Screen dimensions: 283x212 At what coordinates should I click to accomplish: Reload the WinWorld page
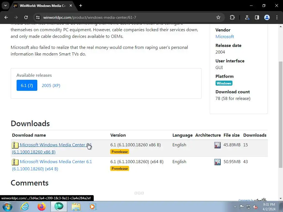pos(26,17)
